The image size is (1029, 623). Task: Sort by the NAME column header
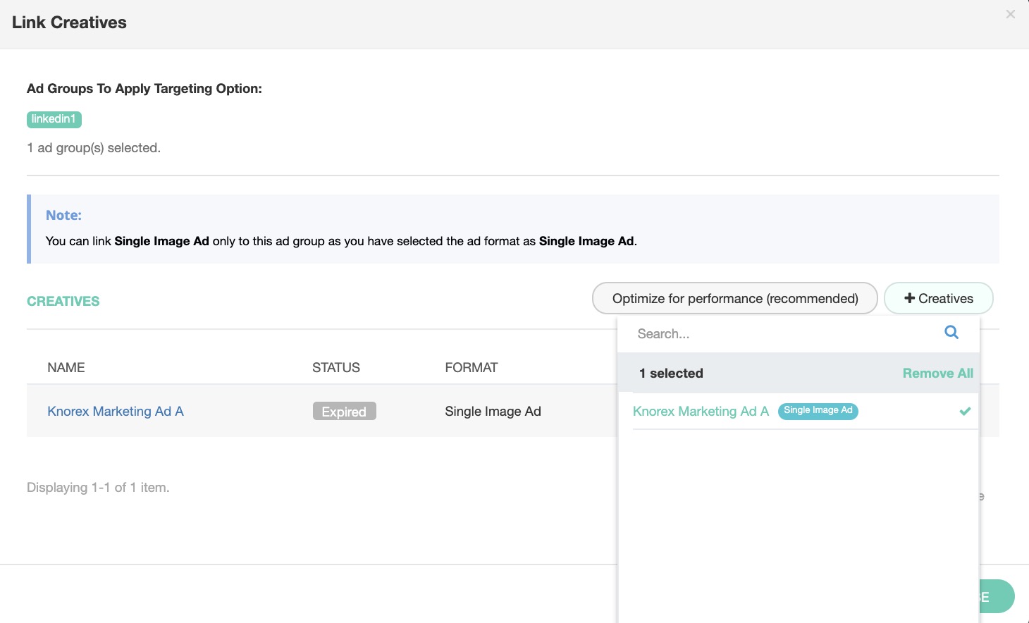pyautogui.click(x=66, y=367)
